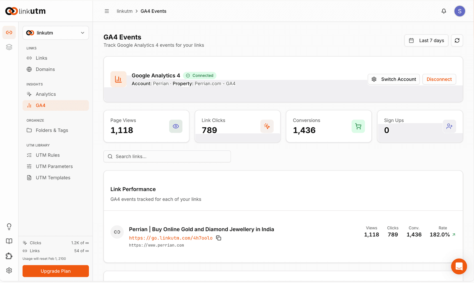474x283 pixels.
Task: Click the Link Performance heading
Action: (x=133, y=189)
